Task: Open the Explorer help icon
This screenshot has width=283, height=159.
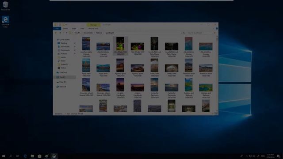Action: pyautogui.click(x=217, y=28)
